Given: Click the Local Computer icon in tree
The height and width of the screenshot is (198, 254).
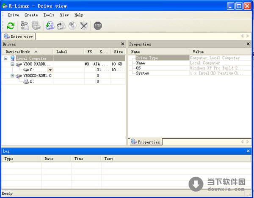Looking at the screenshot, I should click(x=12, y=58).
